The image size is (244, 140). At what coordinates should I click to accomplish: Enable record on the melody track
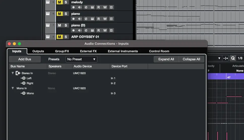pyautogui.click(x=73, y=7)
